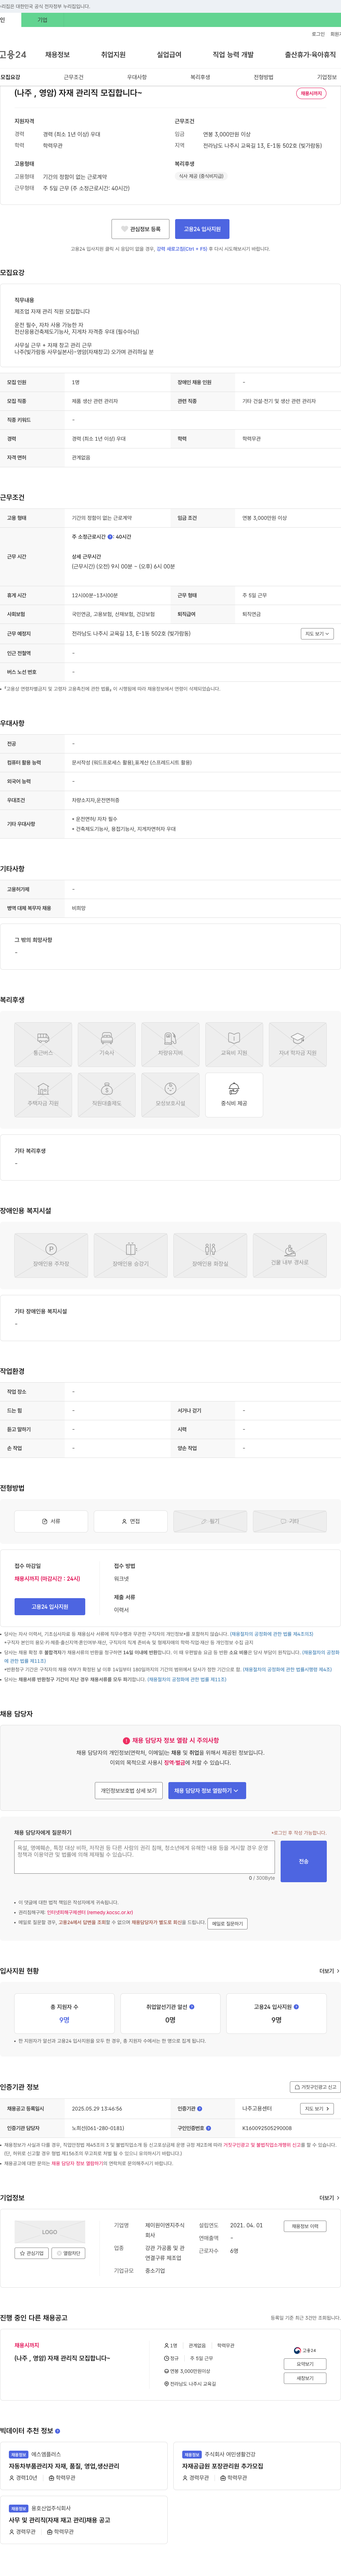
Task: Open the 채용정보 menu
Action: click(57, 55)
